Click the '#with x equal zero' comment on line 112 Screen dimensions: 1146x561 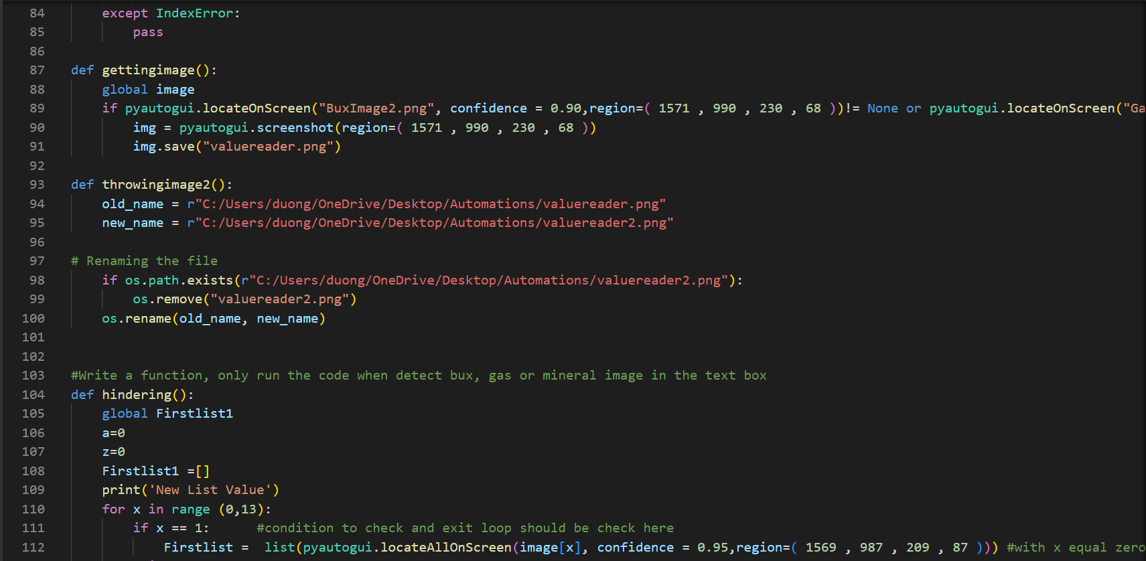pos(1076,548)
